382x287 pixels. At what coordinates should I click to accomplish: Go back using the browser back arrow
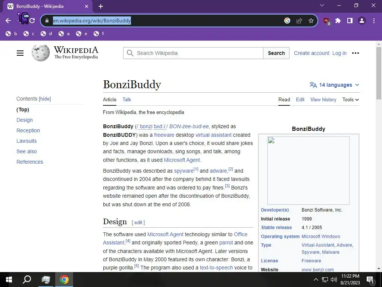[x=8, y=21]
